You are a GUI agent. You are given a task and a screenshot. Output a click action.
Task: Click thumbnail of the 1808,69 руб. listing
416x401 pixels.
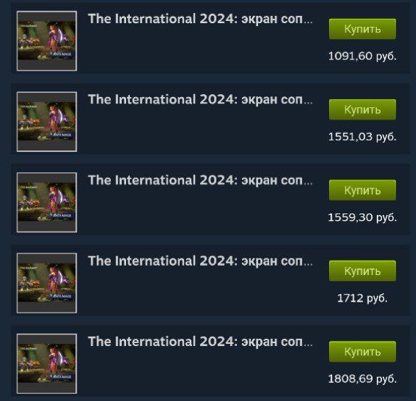46,363
